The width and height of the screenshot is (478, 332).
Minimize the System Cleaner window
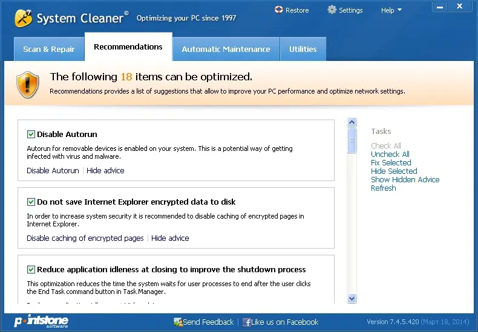[x=440, y=7]
